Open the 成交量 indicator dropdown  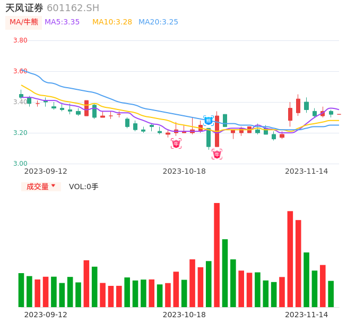point(41,187)
